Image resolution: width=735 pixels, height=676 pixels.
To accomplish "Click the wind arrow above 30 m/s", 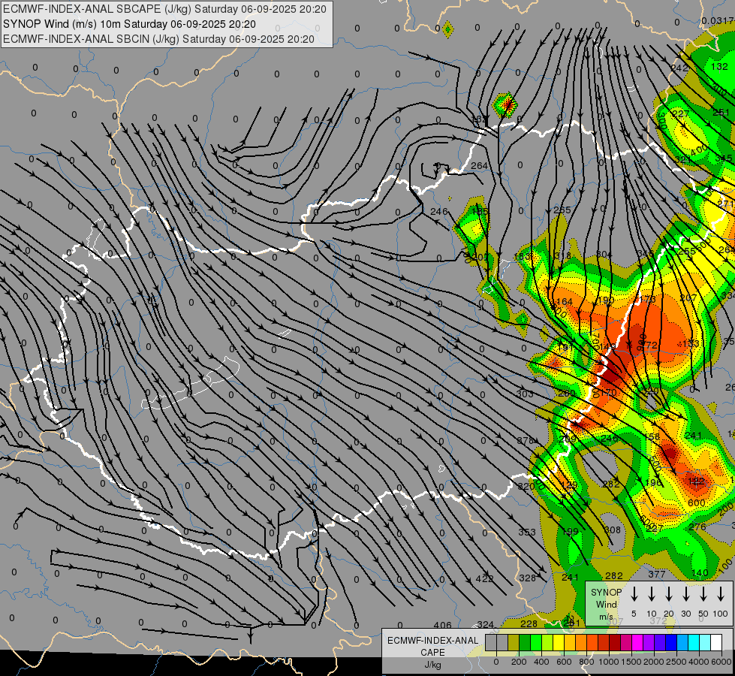I will pos(685,593).
